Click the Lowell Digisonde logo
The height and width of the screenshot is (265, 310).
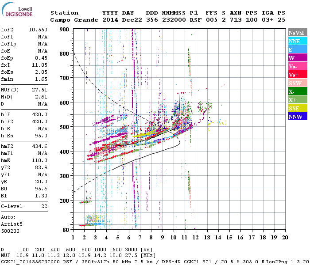[17, 10]
